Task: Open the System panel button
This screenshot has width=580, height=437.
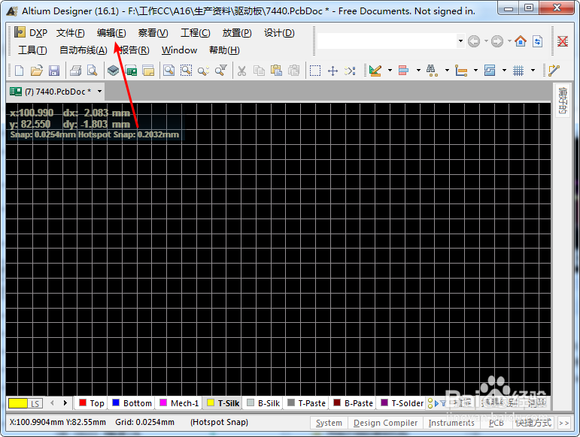Action: (x=329, y=423)
